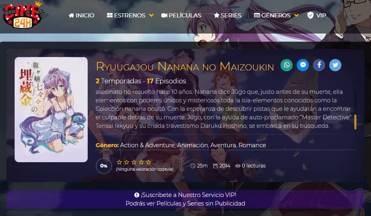Screen dimensions: 371x216
Task: Click the eye icon beside 0 lecturas
Action: coord(238,166)
